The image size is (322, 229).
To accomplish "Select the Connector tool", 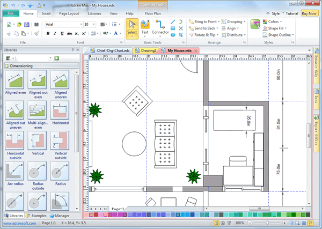I will coord(160,27).
